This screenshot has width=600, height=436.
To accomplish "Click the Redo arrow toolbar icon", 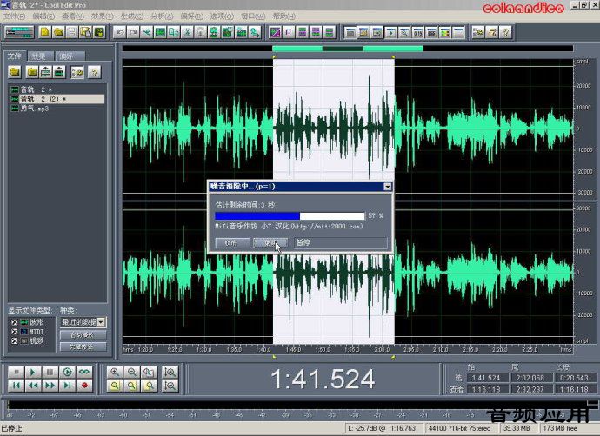I will pos(133,32).
